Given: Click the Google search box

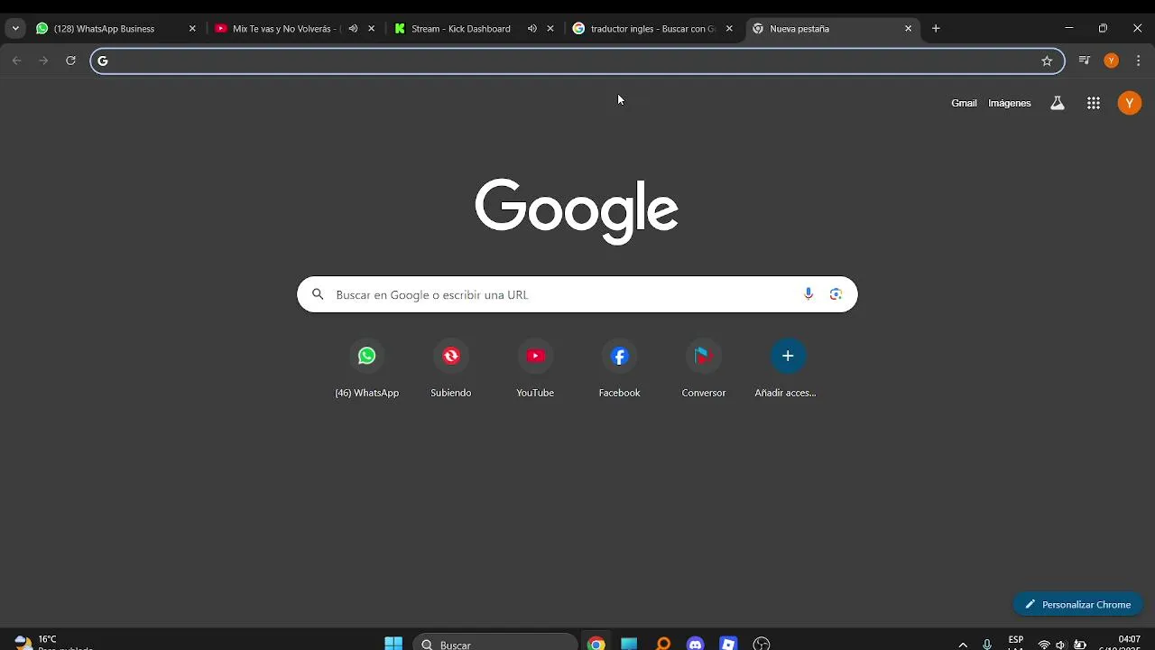Looking at the screenshot, I should click(x=577, y=294).
